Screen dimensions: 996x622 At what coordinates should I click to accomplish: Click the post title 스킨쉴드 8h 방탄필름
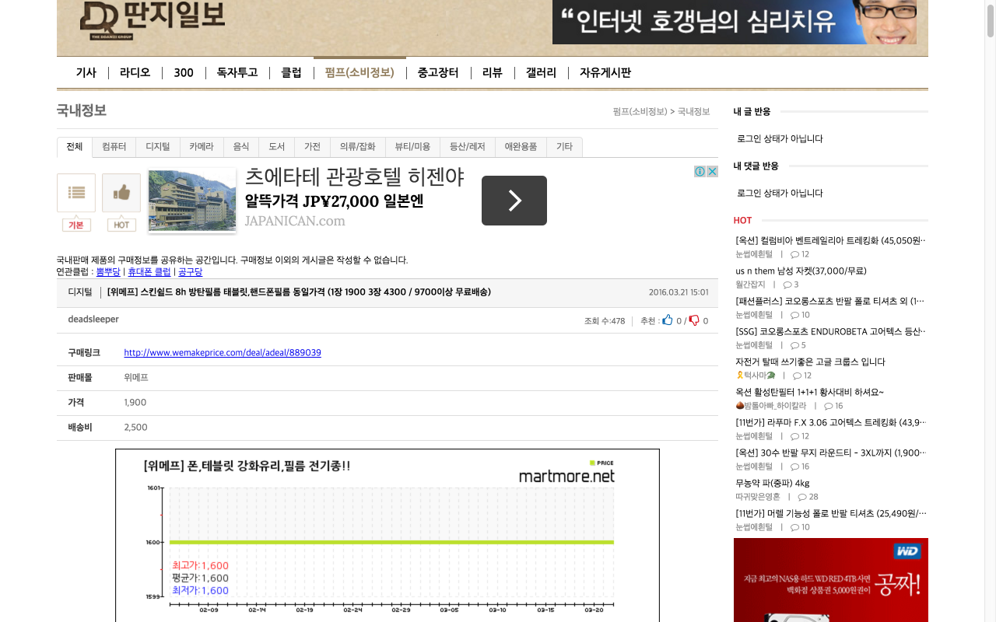[299, 292]
